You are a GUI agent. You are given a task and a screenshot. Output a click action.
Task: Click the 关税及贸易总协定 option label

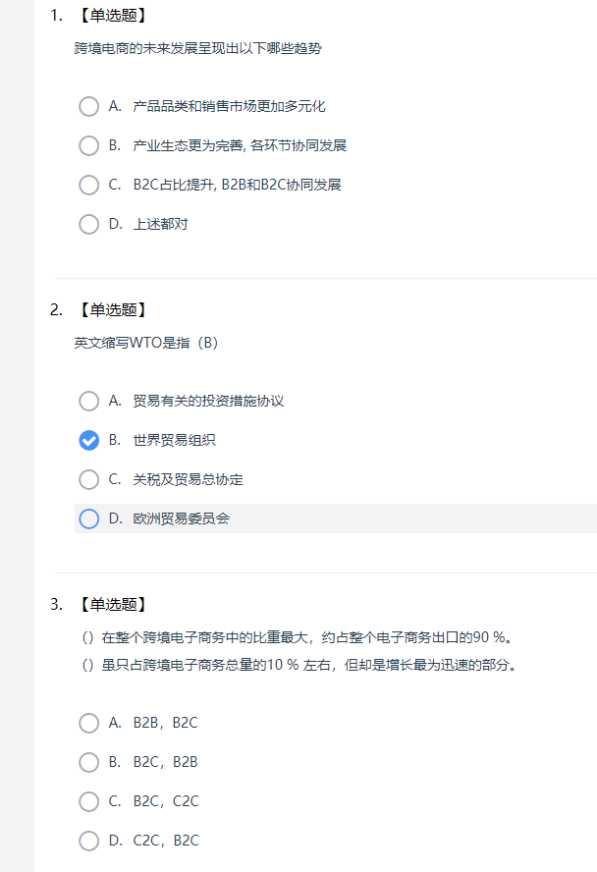tap(188, 479)
